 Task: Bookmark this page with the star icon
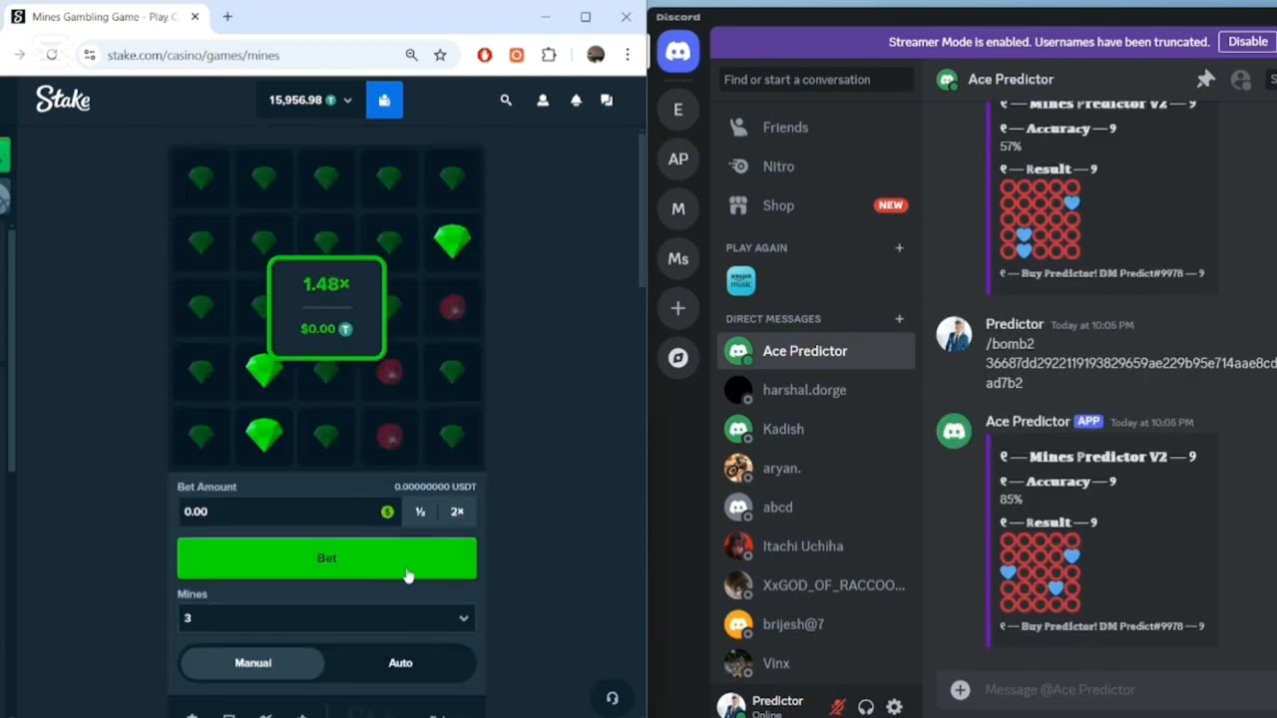(x=440, y=55)
